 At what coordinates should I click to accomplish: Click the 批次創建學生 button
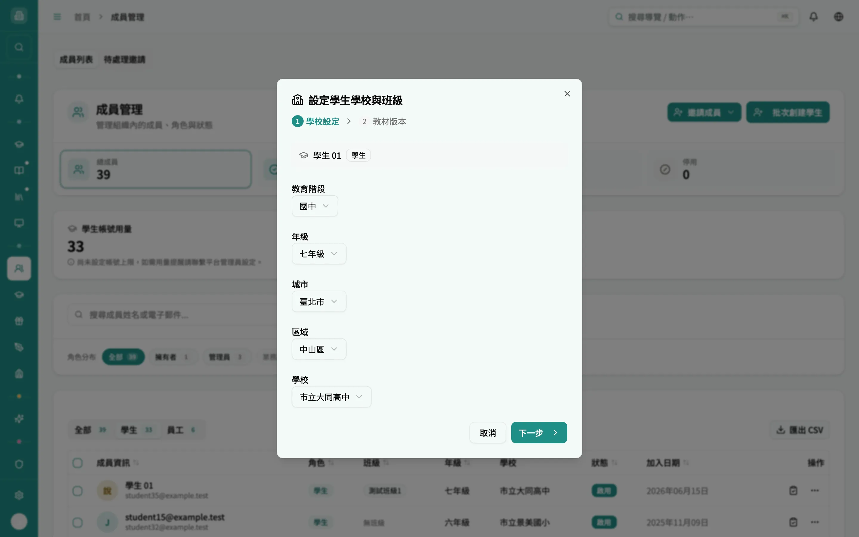pyautogui.click(x=788, y=112)
